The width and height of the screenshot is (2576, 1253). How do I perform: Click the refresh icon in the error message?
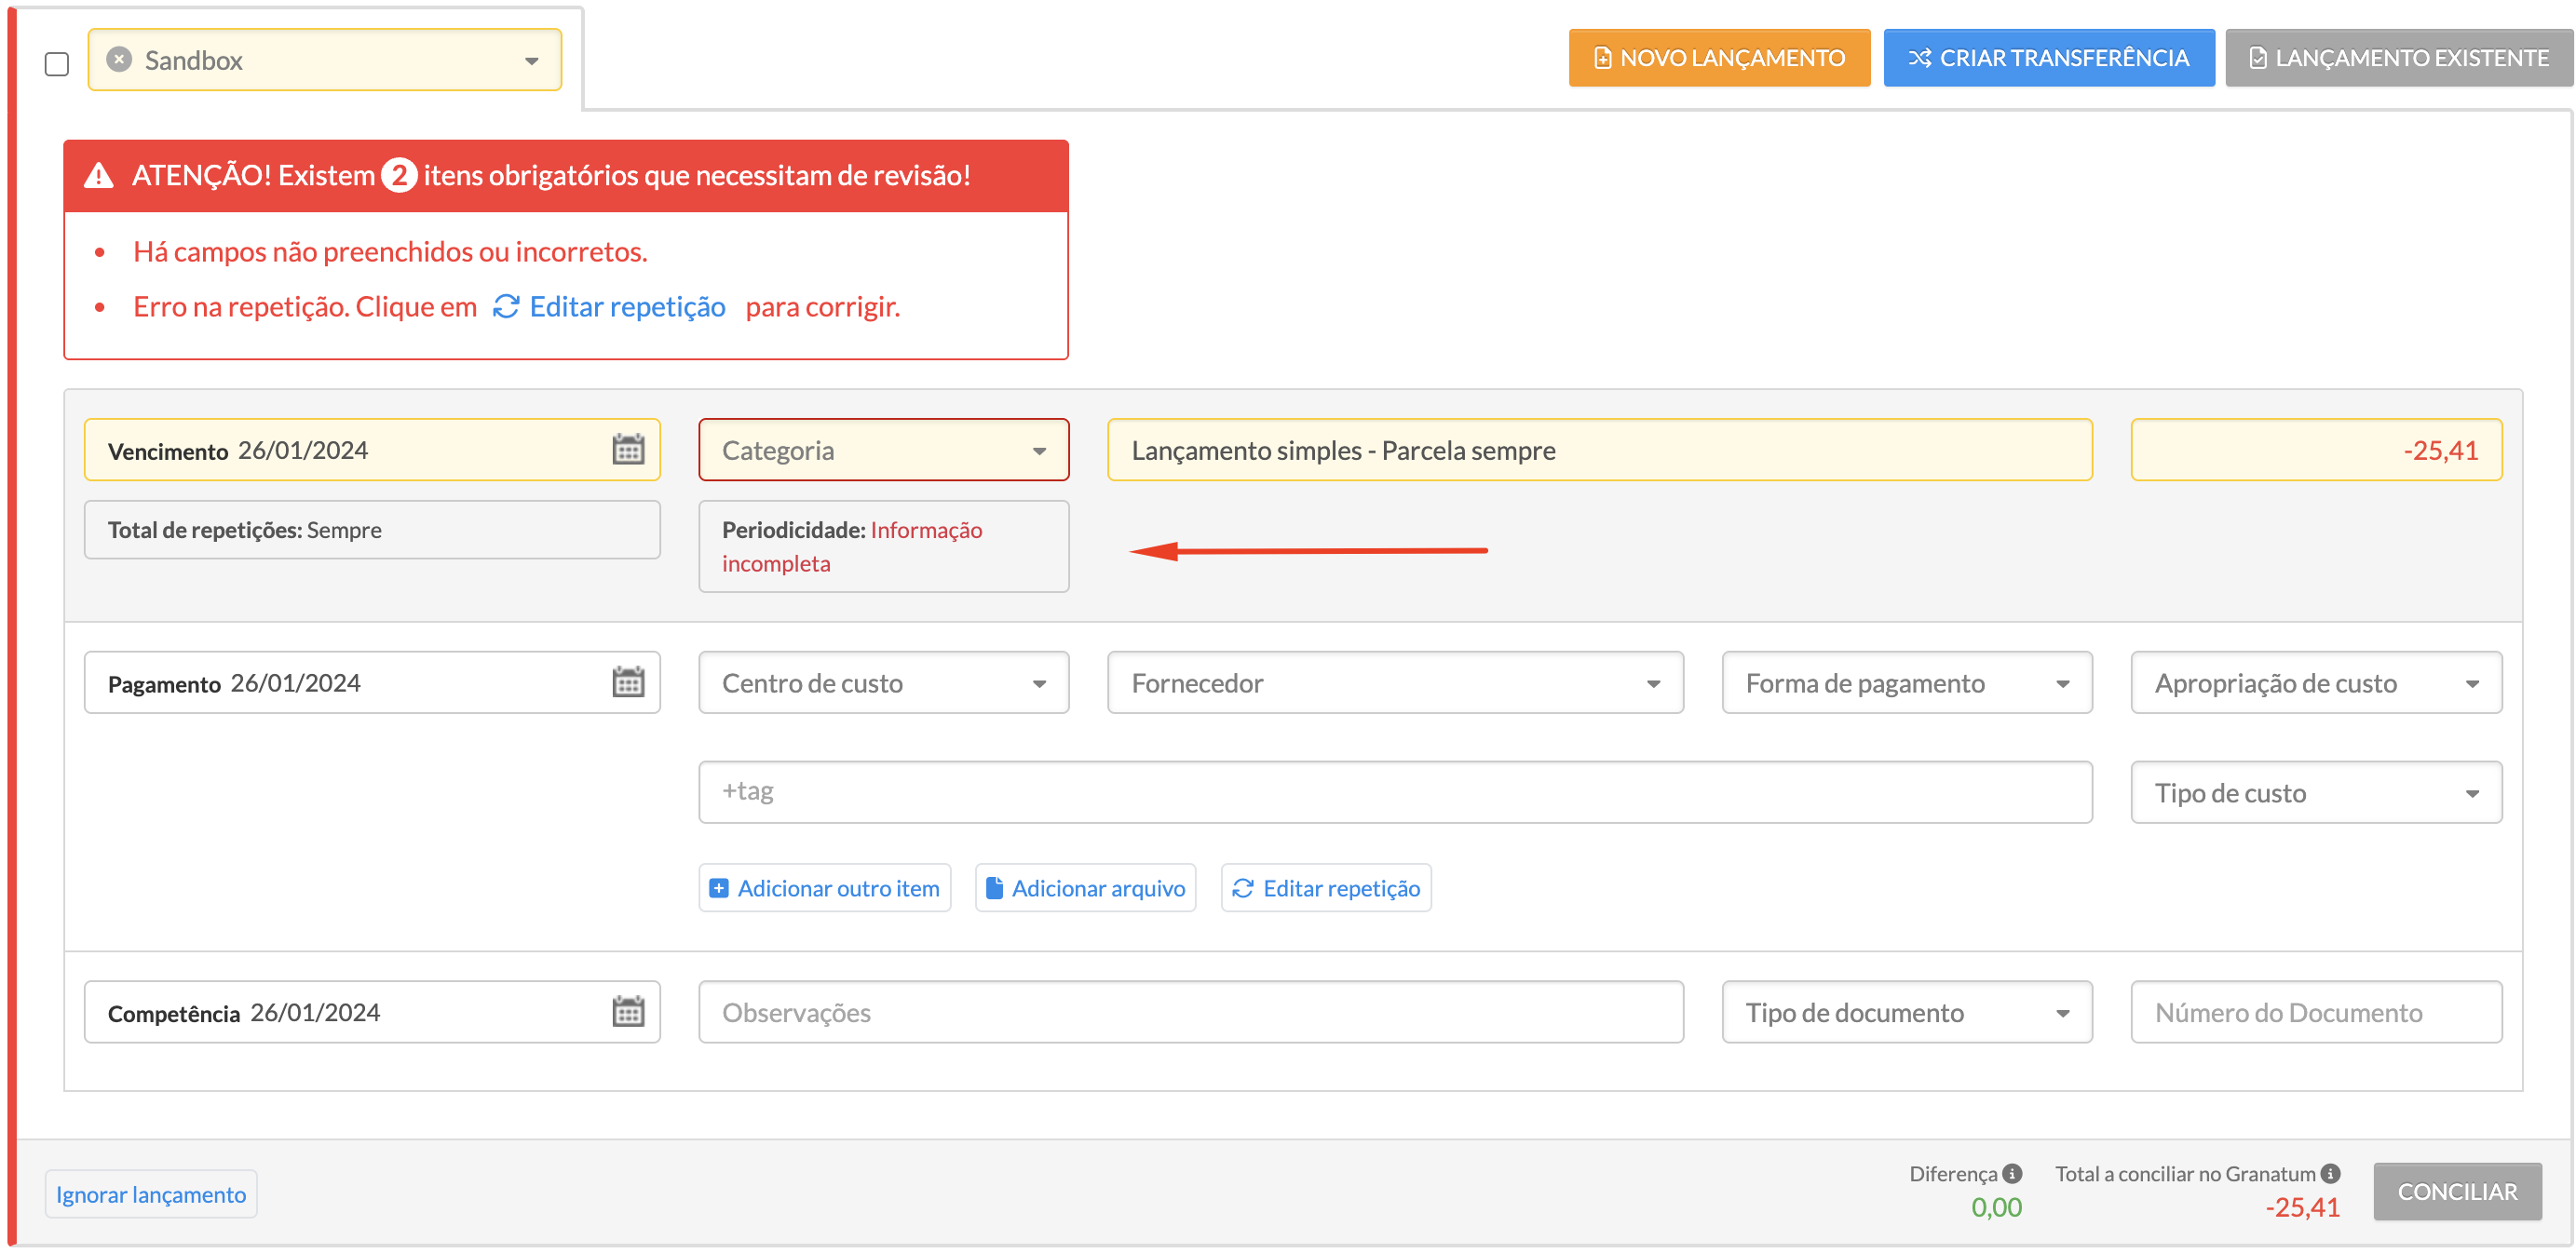506,307
